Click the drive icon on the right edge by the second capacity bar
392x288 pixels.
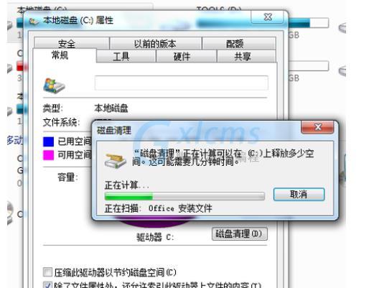tap(342, 71)
